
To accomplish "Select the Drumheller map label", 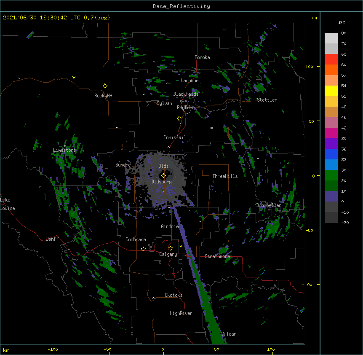I will pyautogui.click(x=269, y=205).
